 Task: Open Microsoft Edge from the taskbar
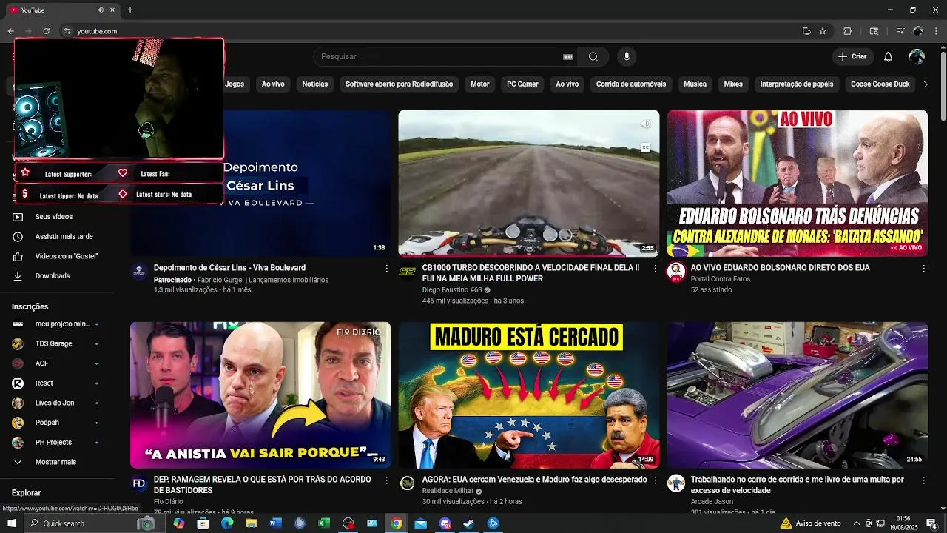227,523
